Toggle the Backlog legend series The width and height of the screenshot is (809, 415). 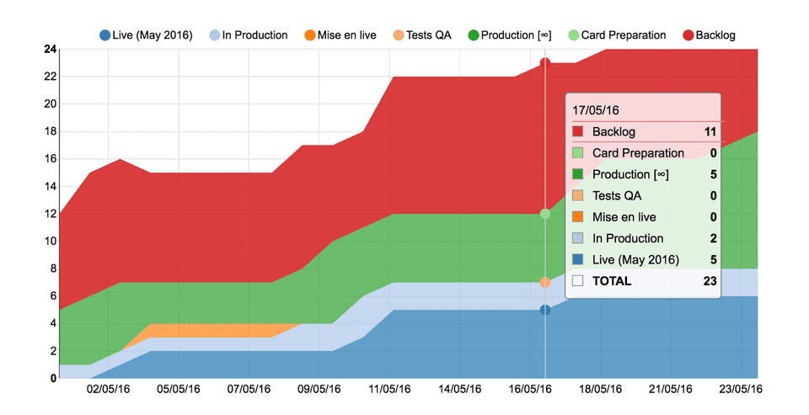[709, 35]
